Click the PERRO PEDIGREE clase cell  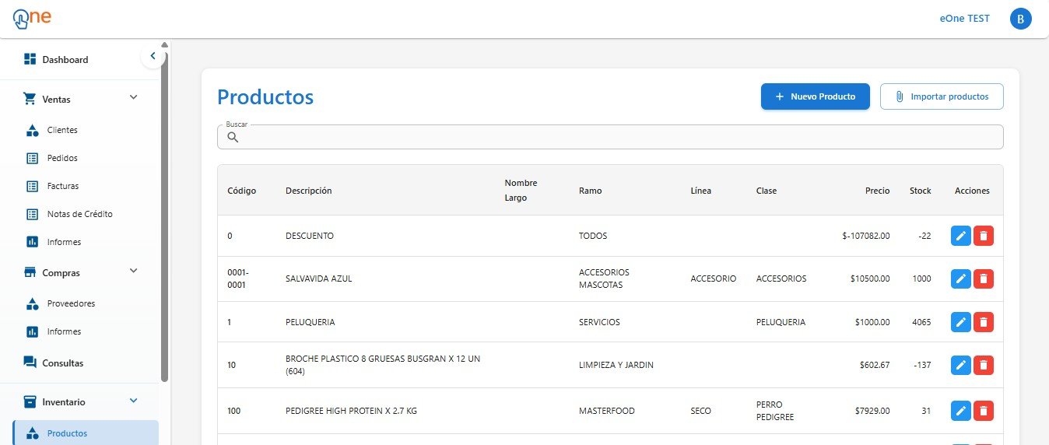[775, 411]
